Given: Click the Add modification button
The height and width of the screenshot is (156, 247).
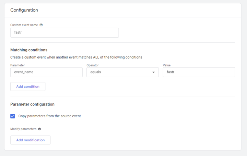Looking at the screenshot, I should click(31, 140).
